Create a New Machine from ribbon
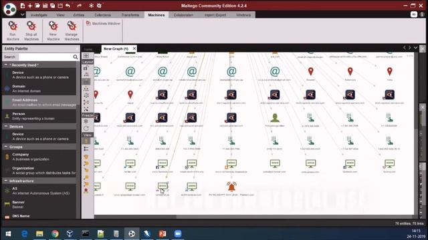Image resolution: width=428 pixels, height=240 pixels. (53, 31)
